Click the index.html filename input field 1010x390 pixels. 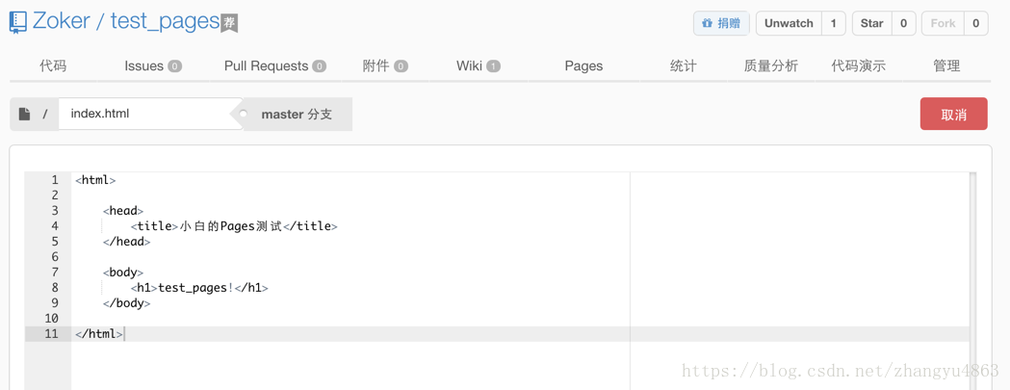(x=144, y=114)
